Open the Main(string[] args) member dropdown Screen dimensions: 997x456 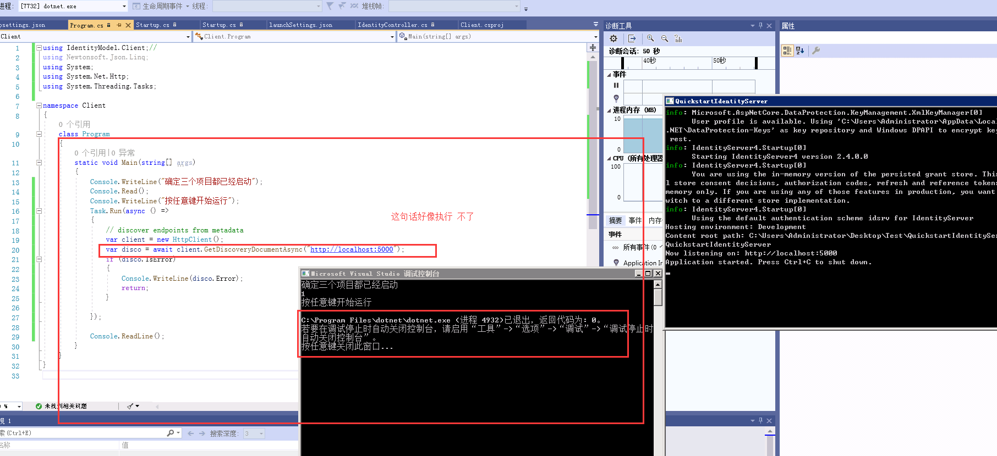(595, 37)
